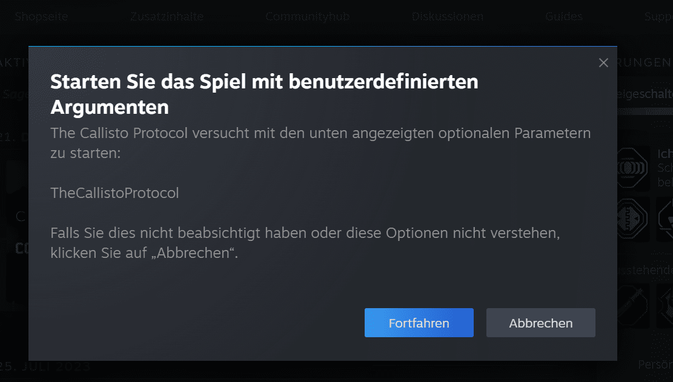The height and width of the screenshot is (382, 673).
Task: Select the Guides tab
Action: 563,16
